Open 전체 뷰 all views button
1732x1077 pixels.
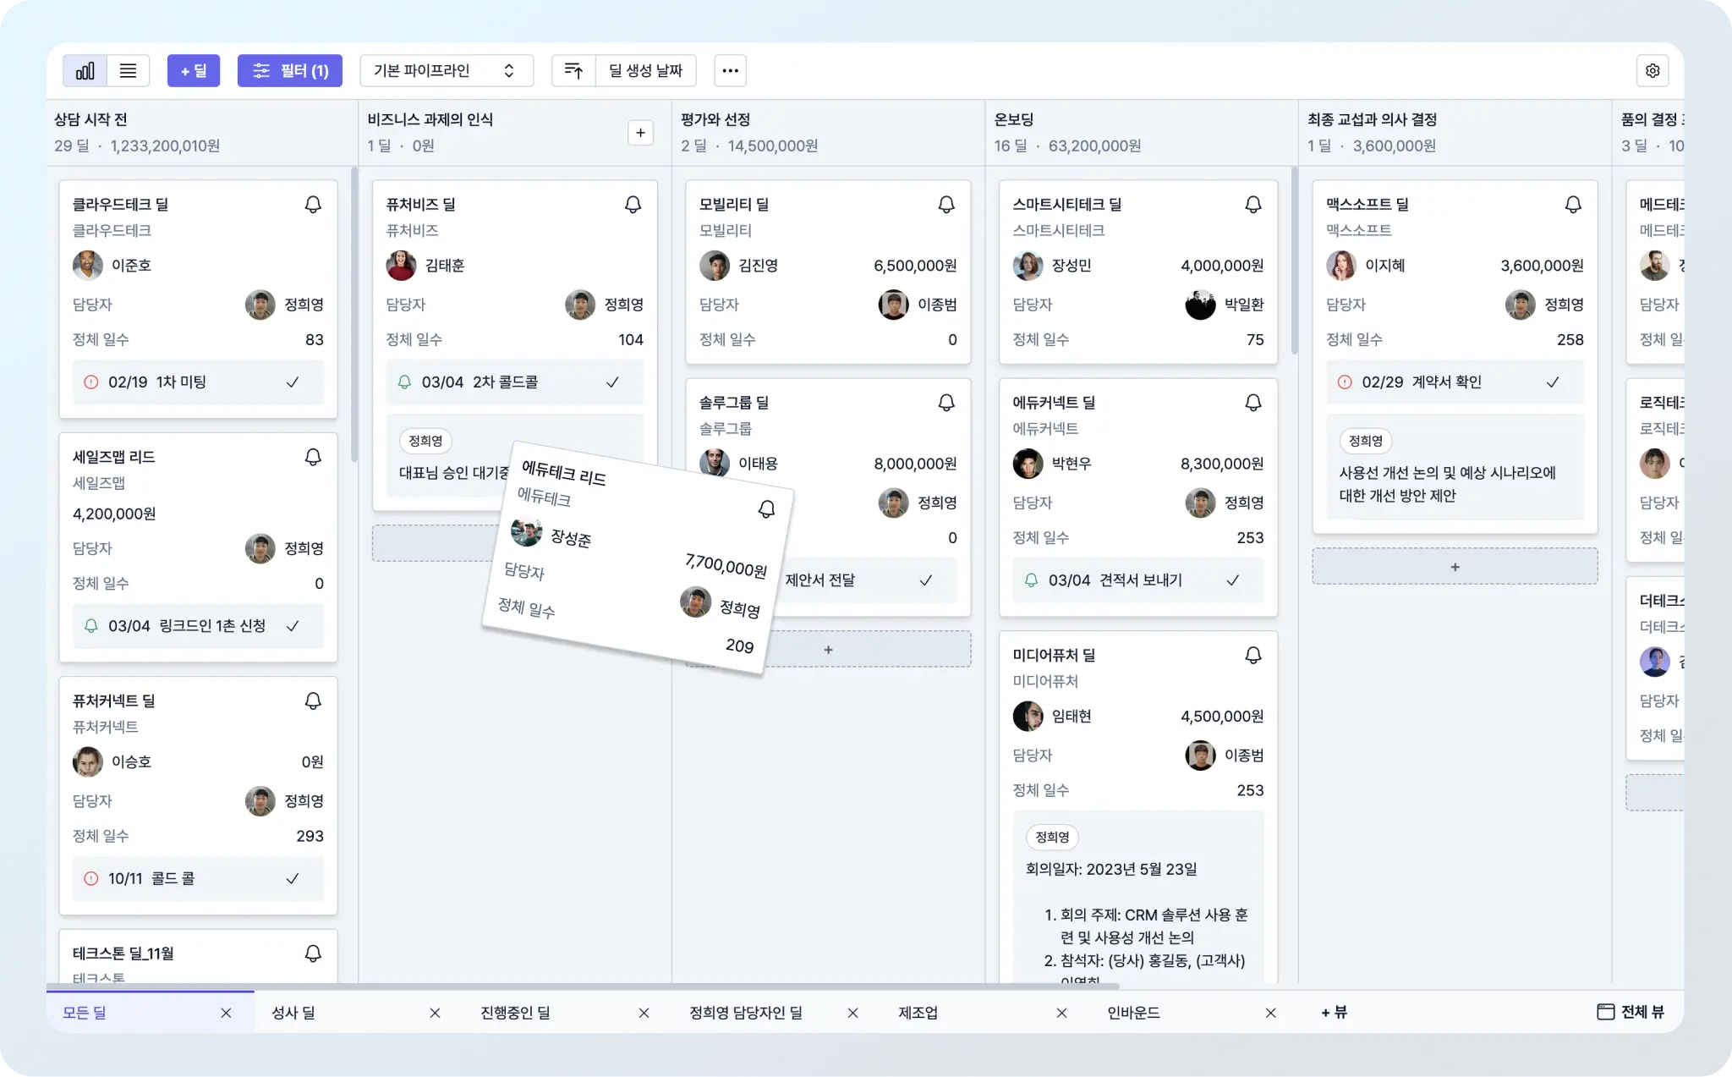(x=1631, y=1013)
